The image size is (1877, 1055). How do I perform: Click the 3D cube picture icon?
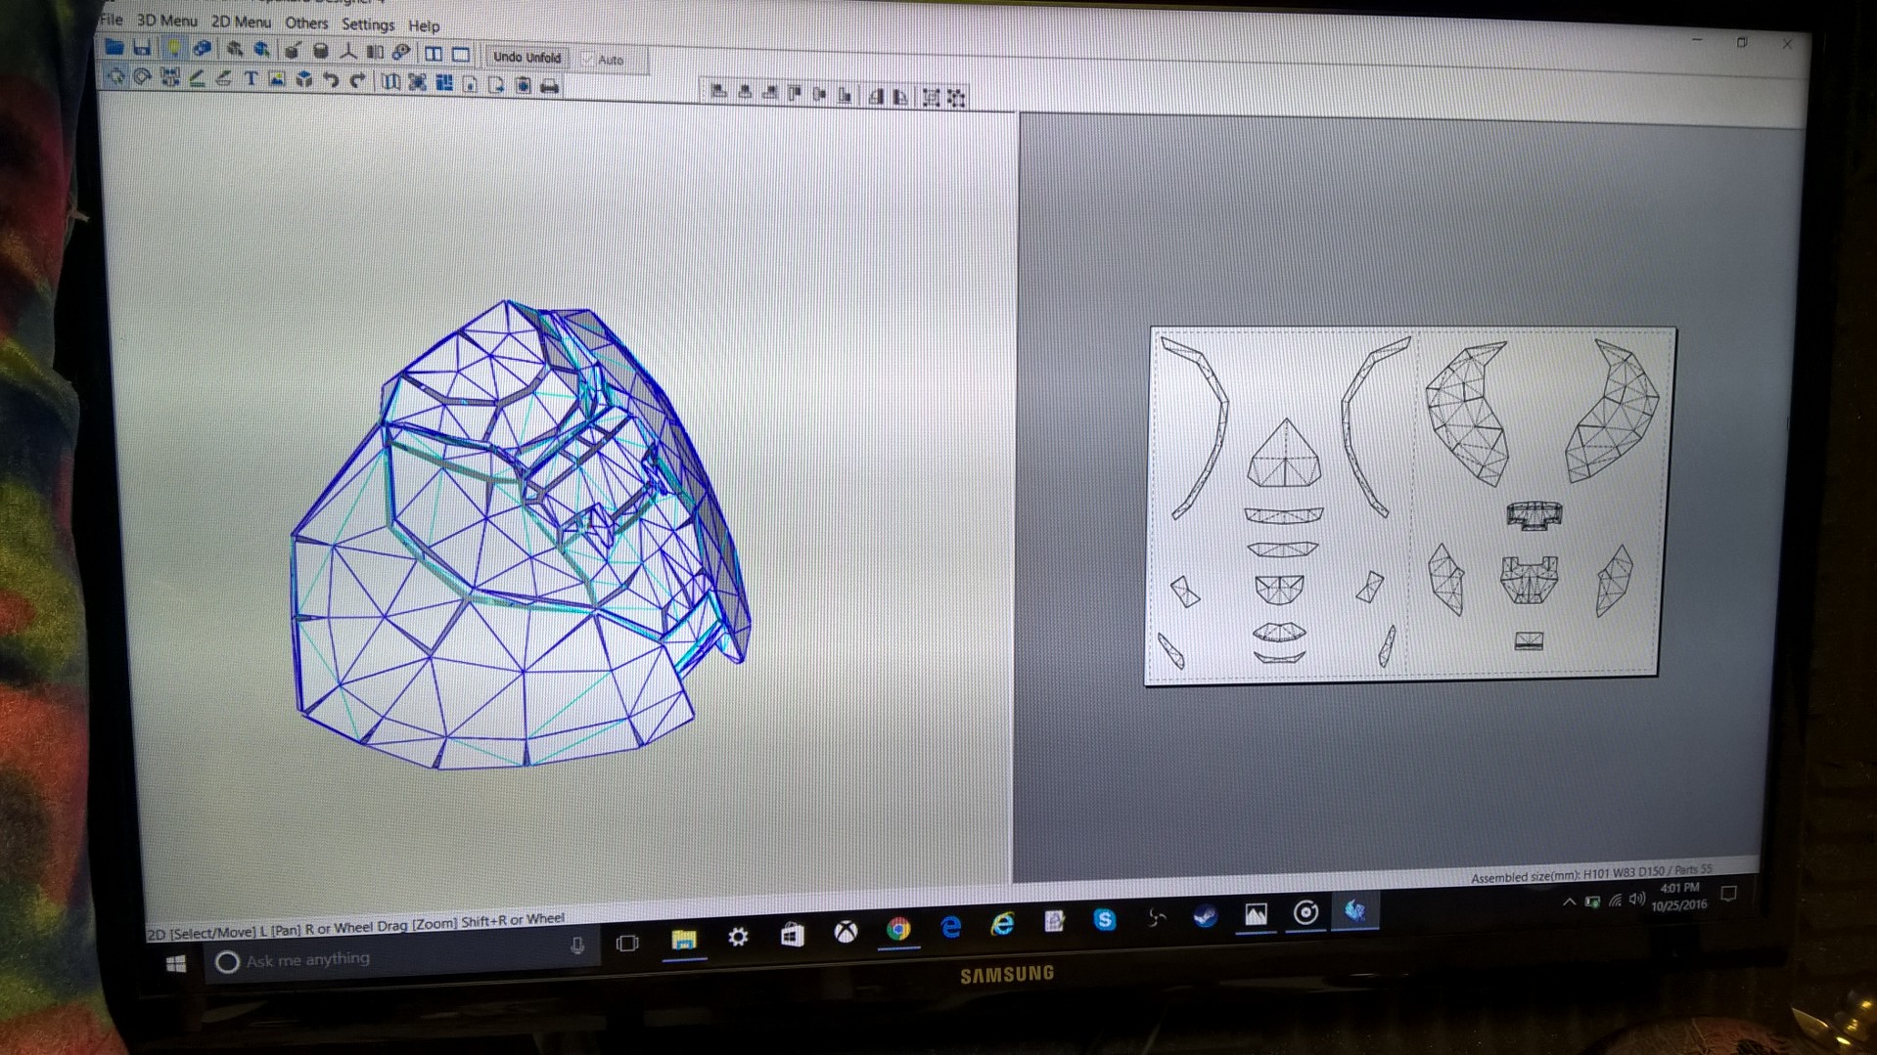[304, 80]
